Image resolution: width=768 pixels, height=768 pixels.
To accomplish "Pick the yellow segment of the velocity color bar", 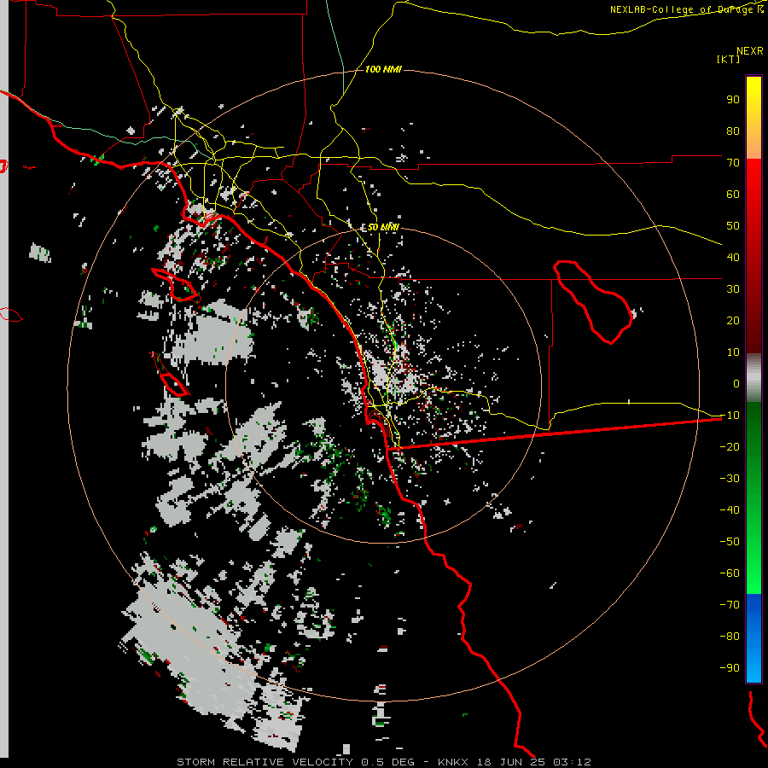I will pos(753,118).
